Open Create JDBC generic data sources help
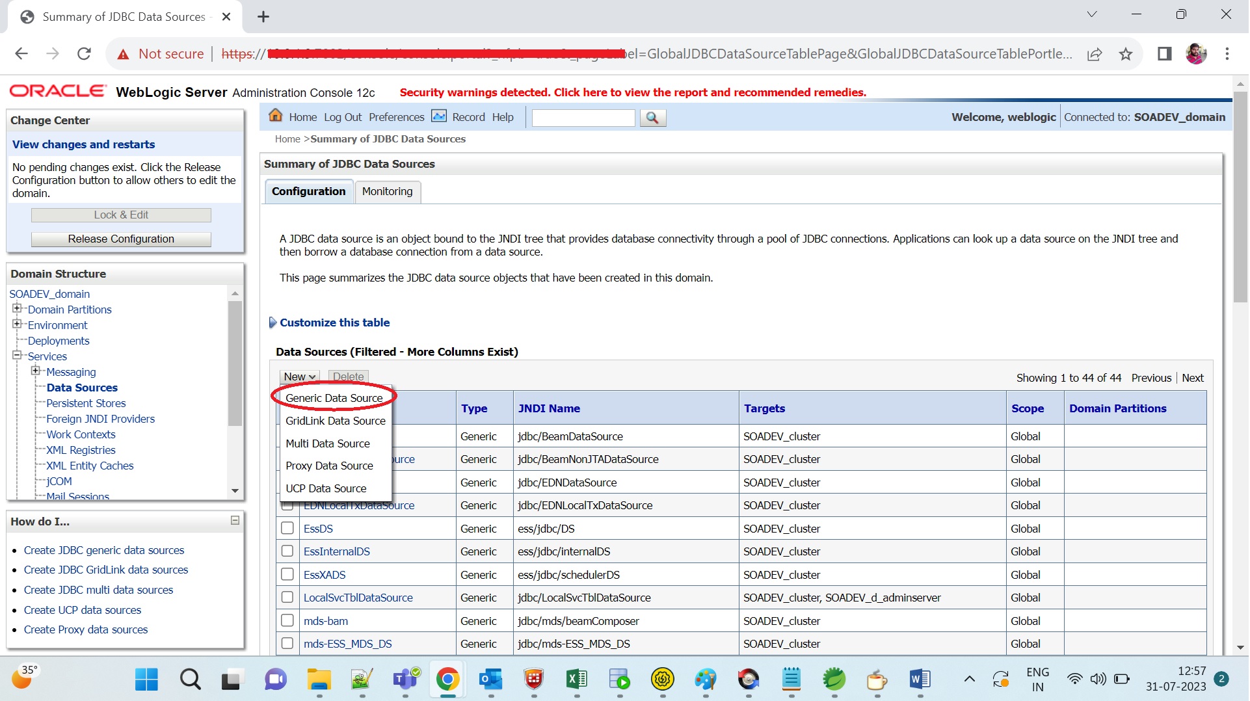The height and width of the screenshot is (701, 1250). (x=104, y=550)
